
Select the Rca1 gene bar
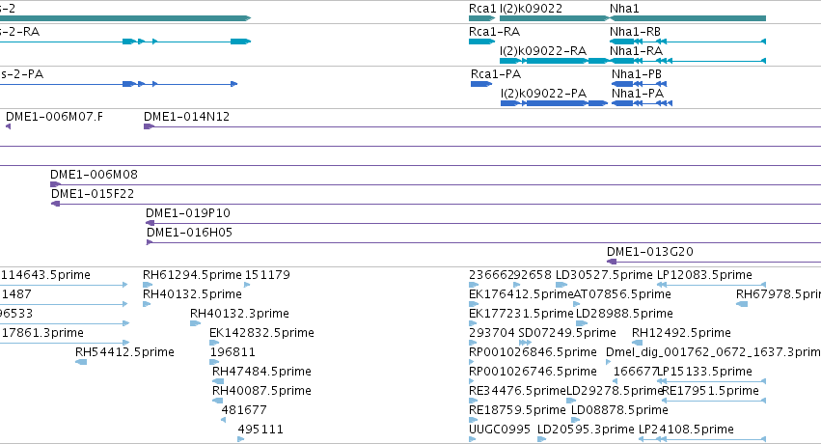pyautogui.click(x=481, y=18)
